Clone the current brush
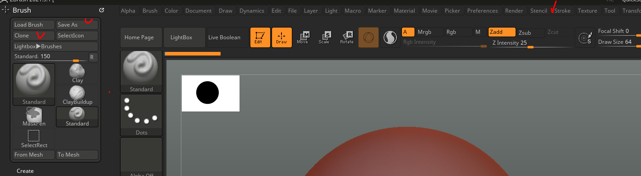This screenshot has height=176, width=641. pos(34,36)
